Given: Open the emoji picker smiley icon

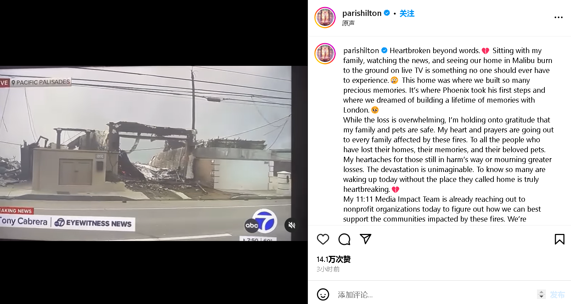Looking at the screenshot, I should coord(323,294).
